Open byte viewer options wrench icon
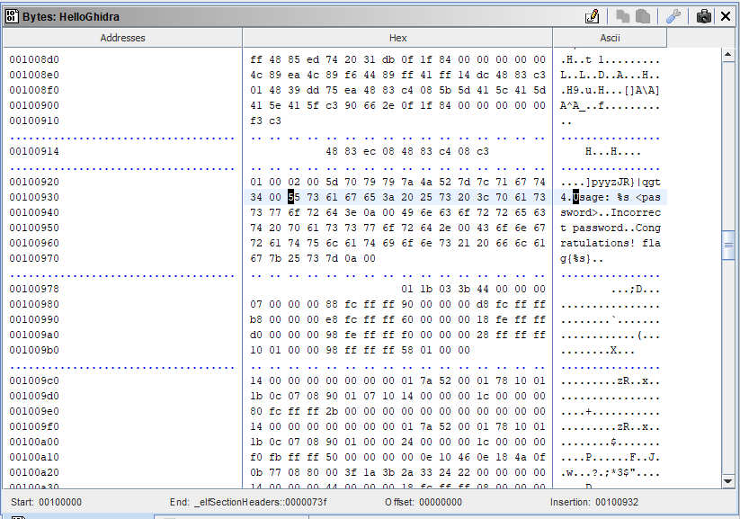 coord(673,16)
